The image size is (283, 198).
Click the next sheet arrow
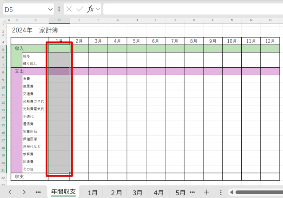pos(24,192)
